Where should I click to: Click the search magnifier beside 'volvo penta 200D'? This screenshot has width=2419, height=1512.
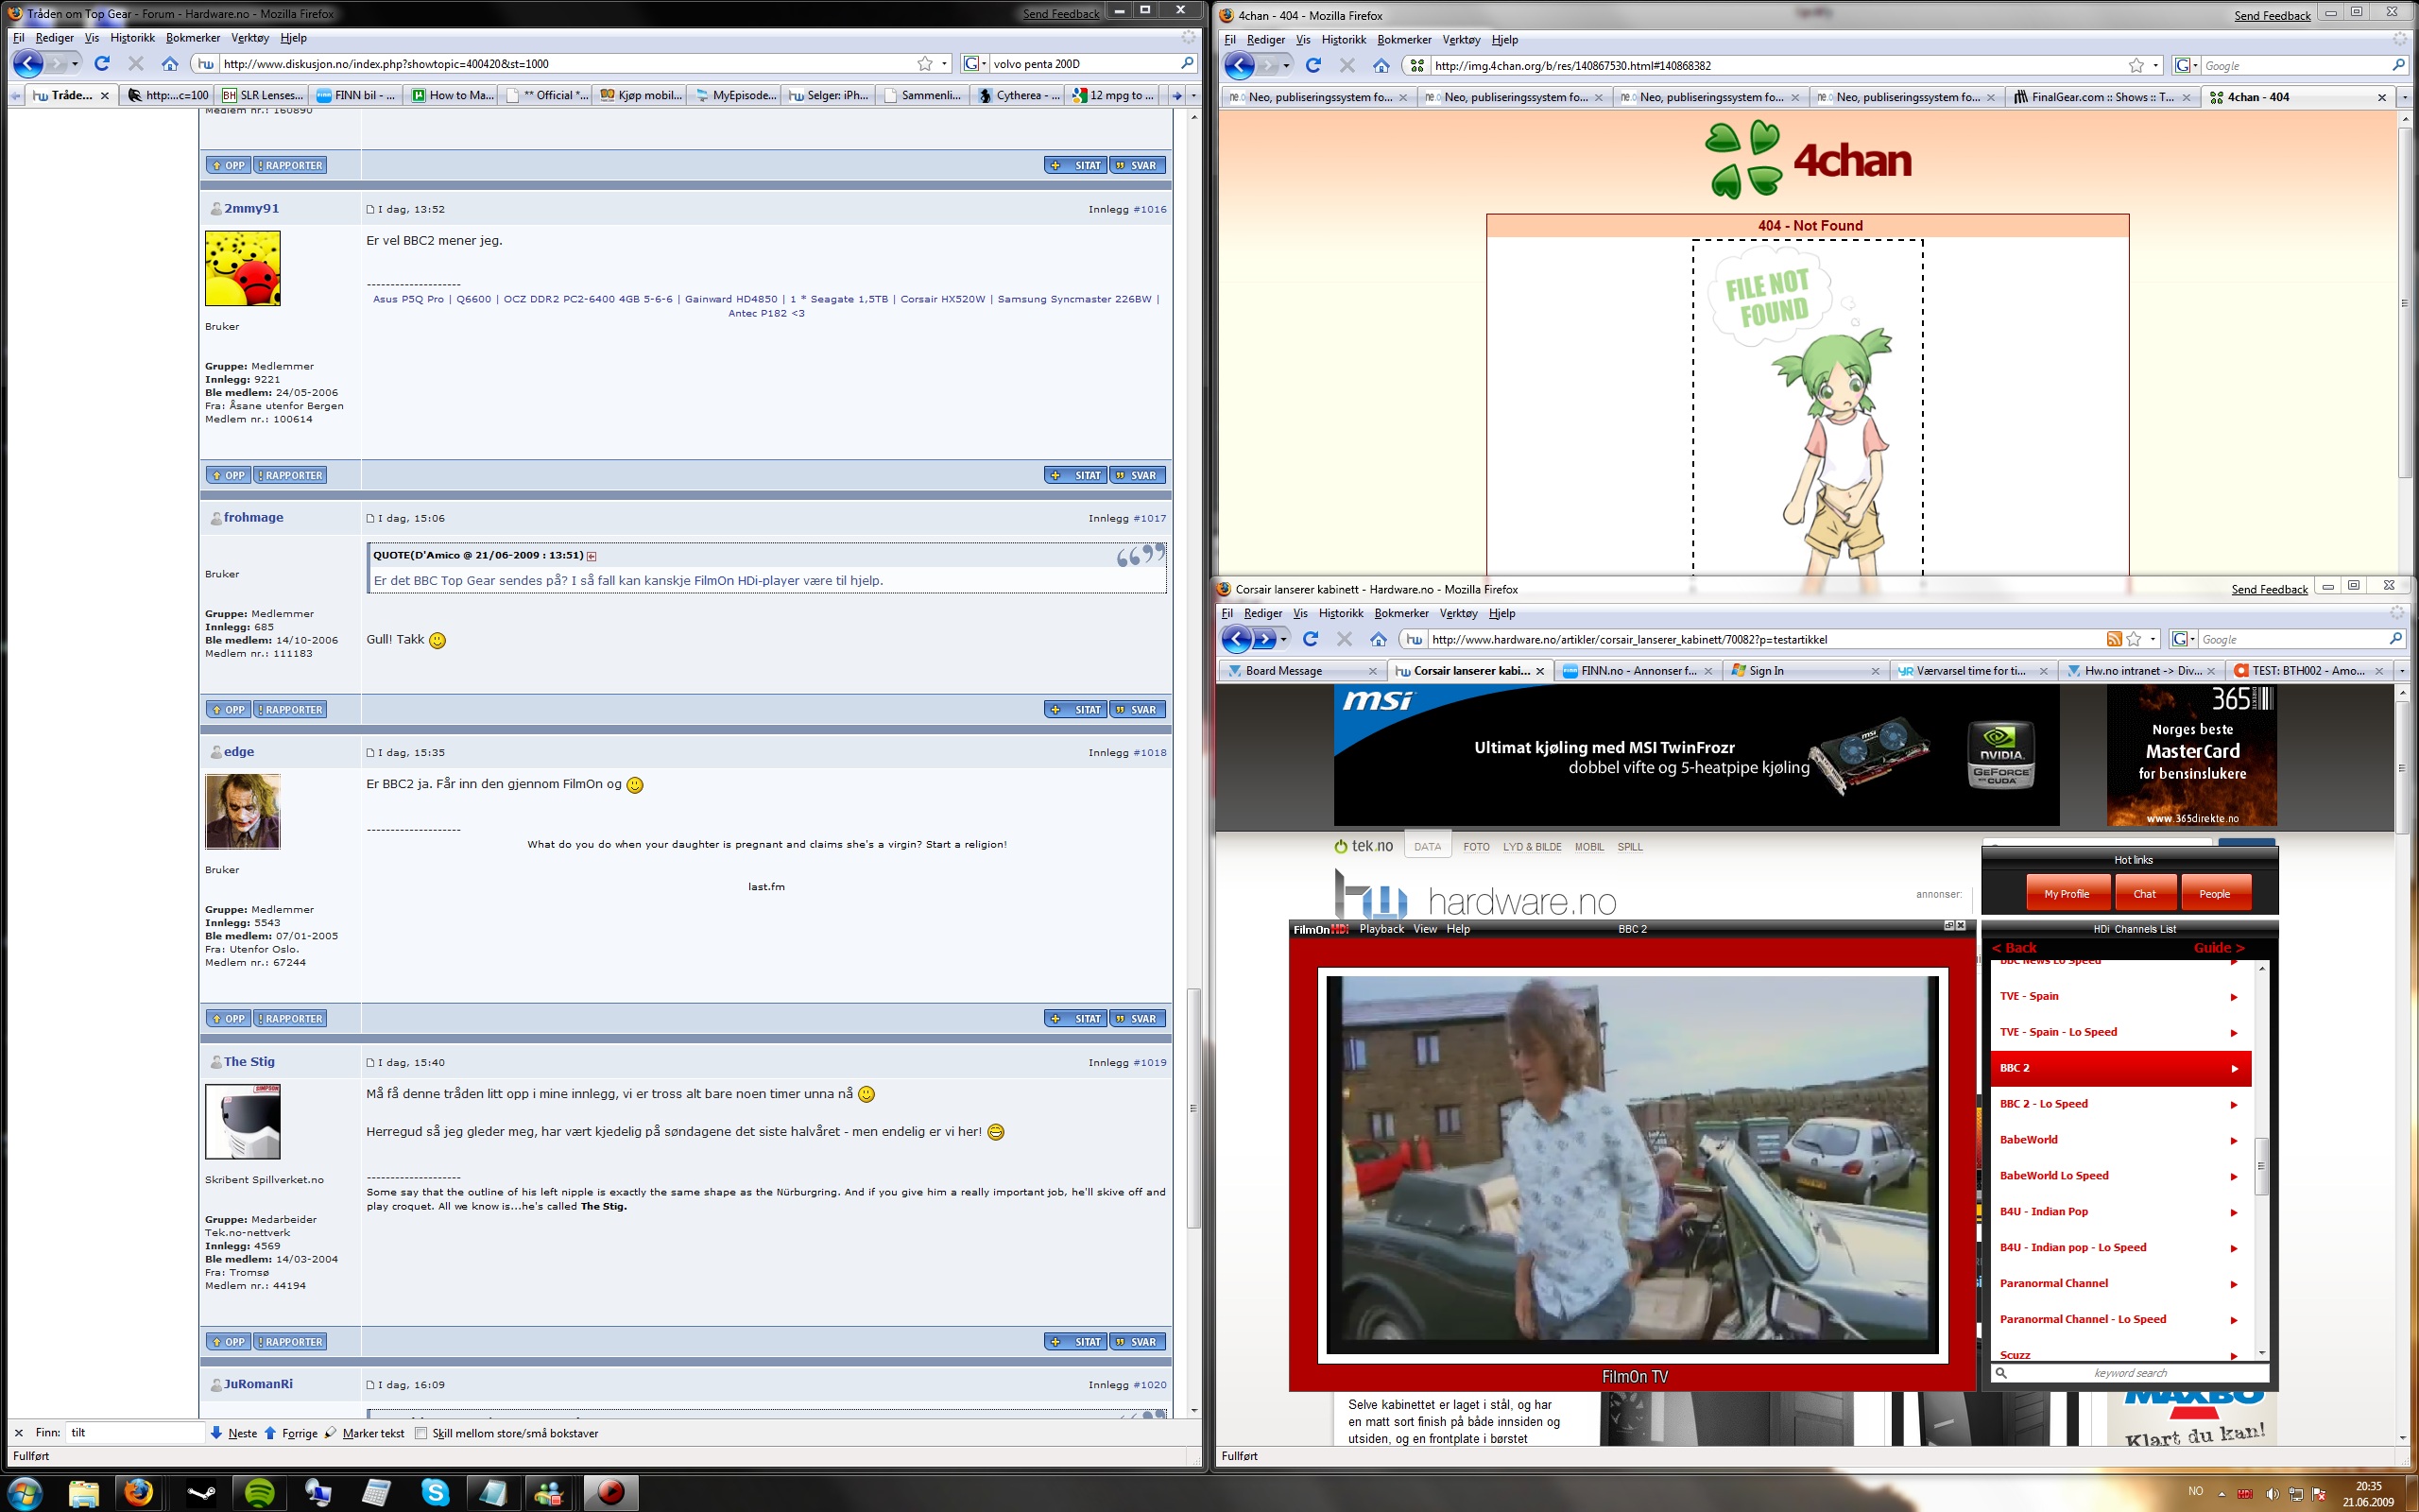(x=1187, y=63)
